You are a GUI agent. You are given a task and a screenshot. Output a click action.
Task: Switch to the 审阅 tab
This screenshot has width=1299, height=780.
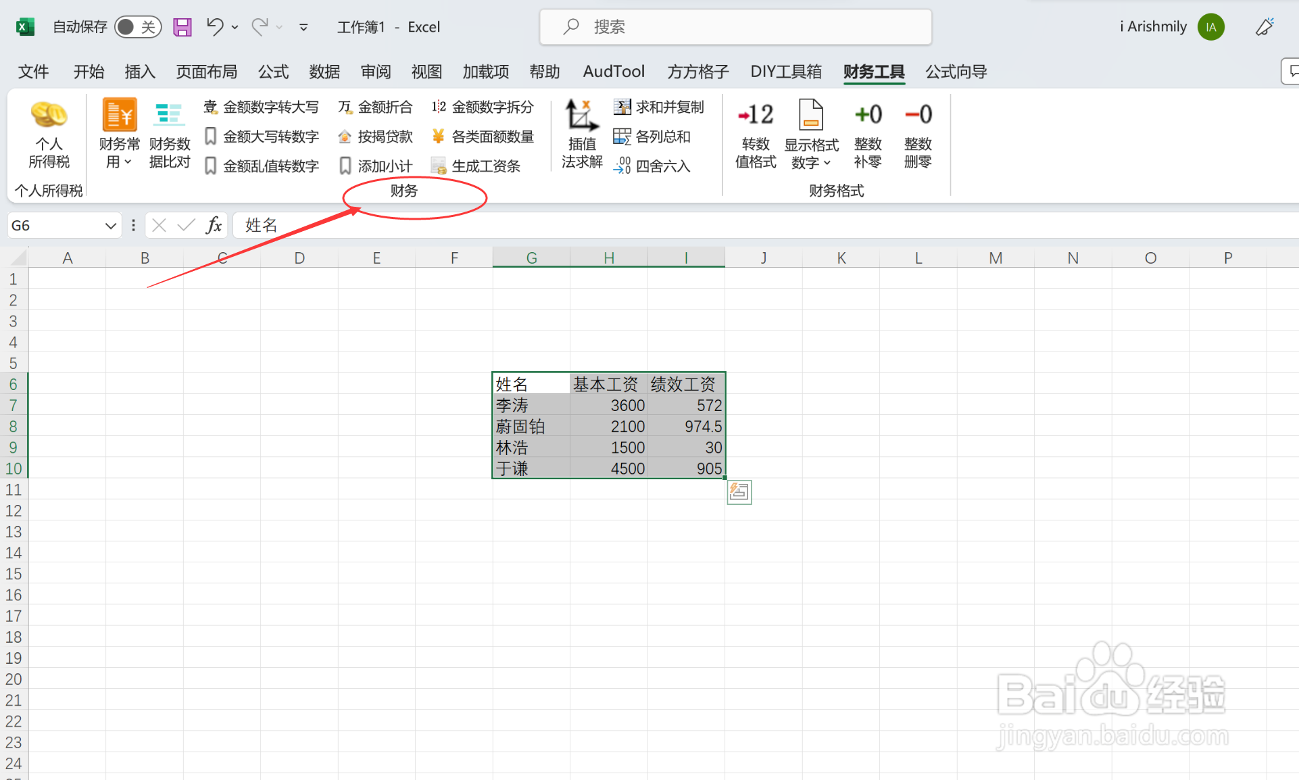click(x=376, y=72)
